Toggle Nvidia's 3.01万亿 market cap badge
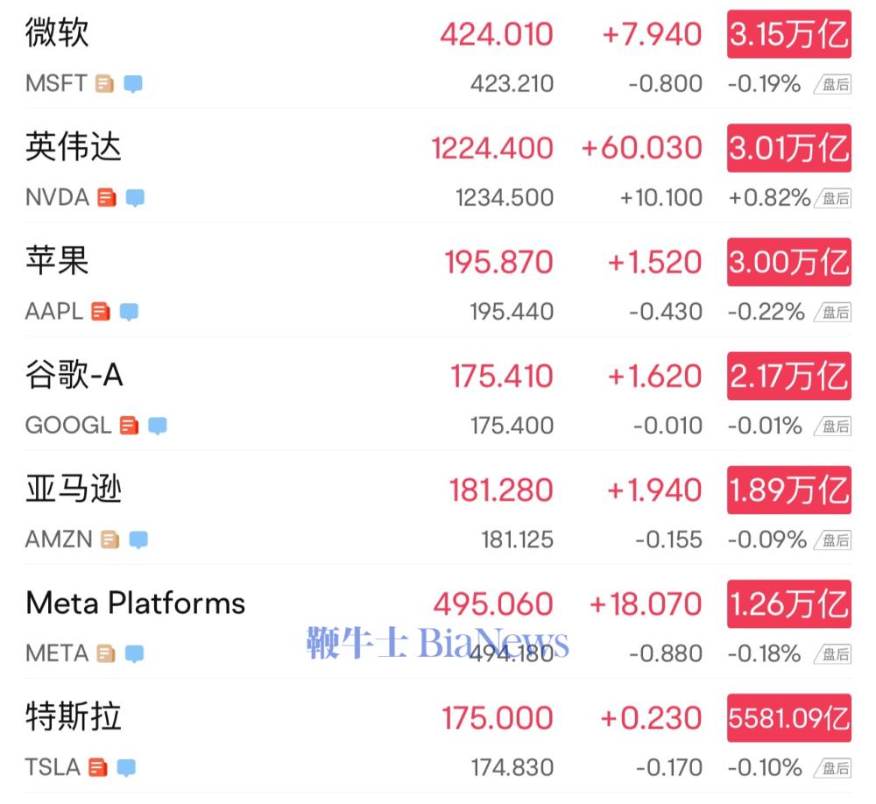The image size is (876, 804). 789,148
